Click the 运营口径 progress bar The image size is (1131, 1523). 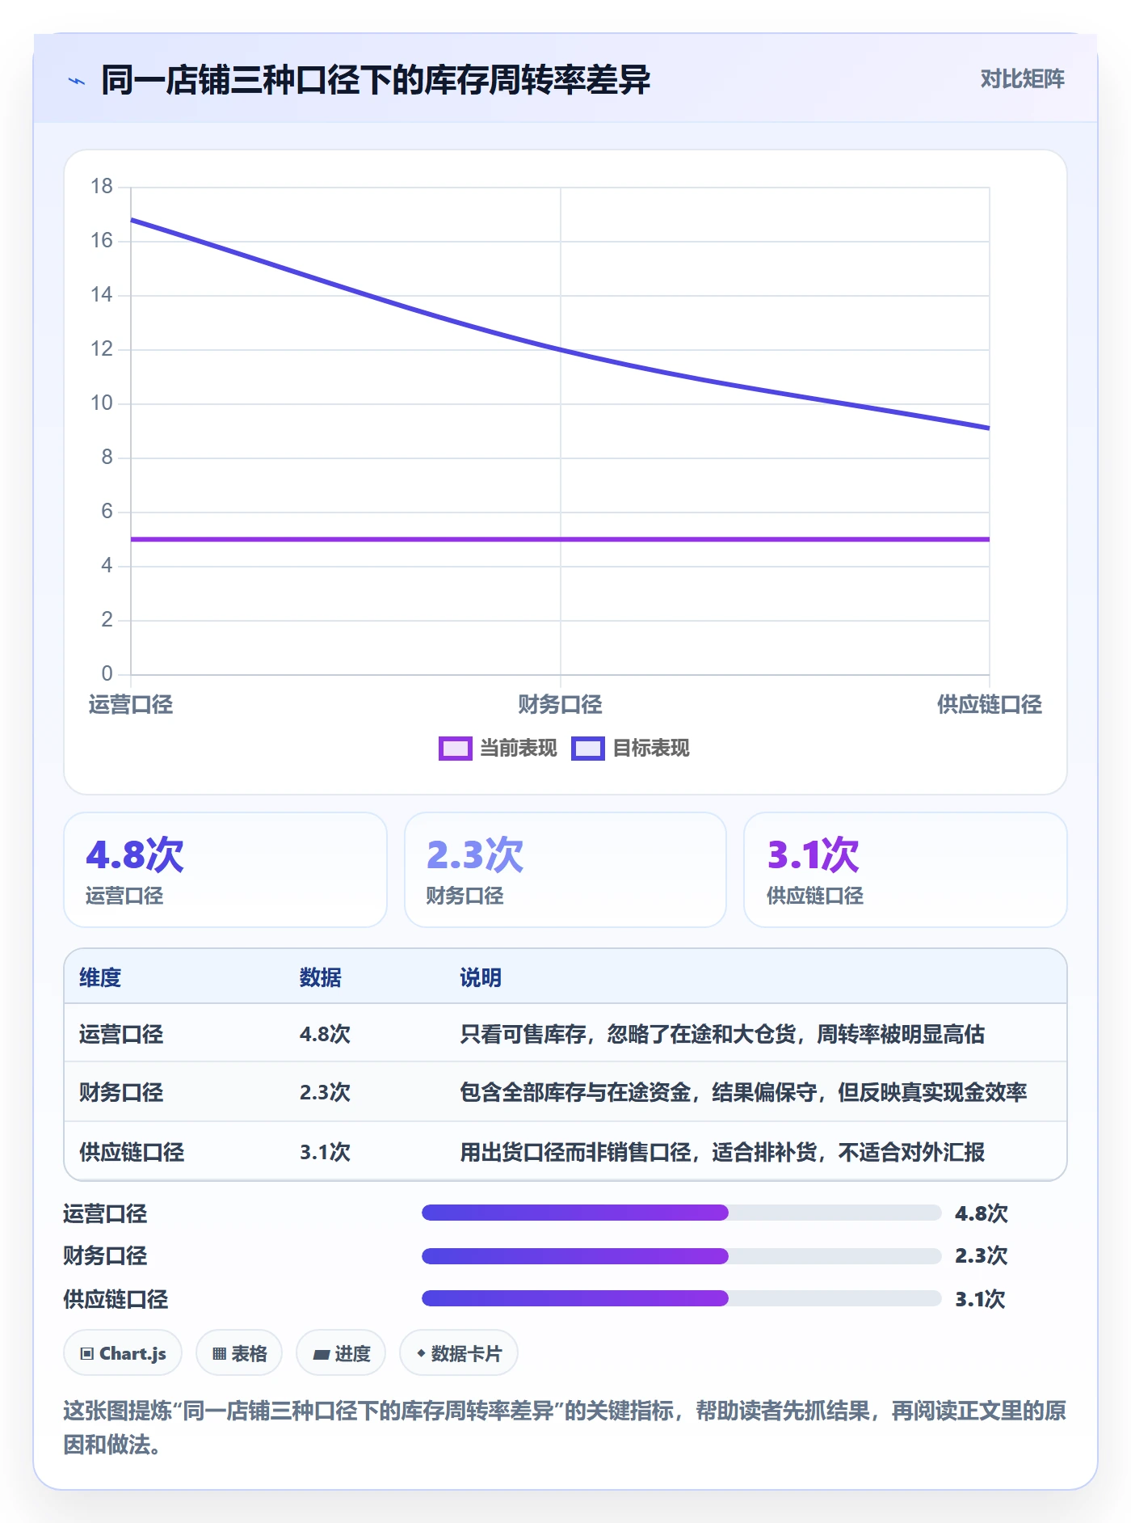[682, 1213]
